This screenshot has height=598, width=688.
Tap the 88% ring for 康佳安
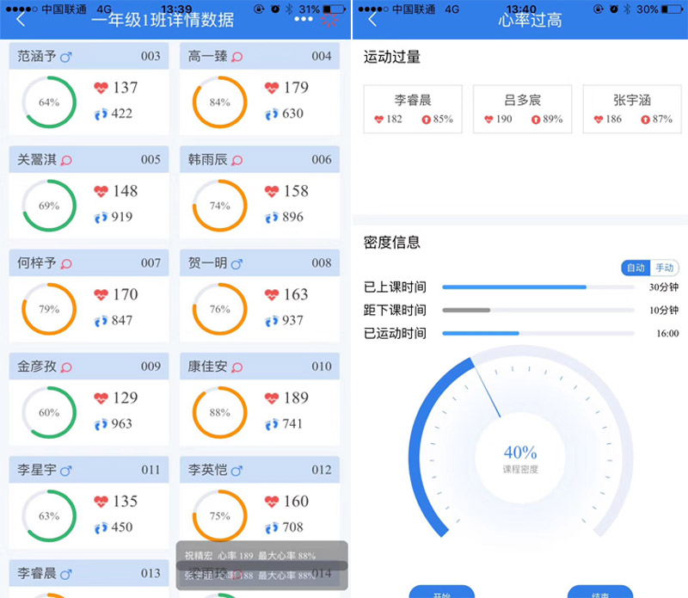coord(220,413)
